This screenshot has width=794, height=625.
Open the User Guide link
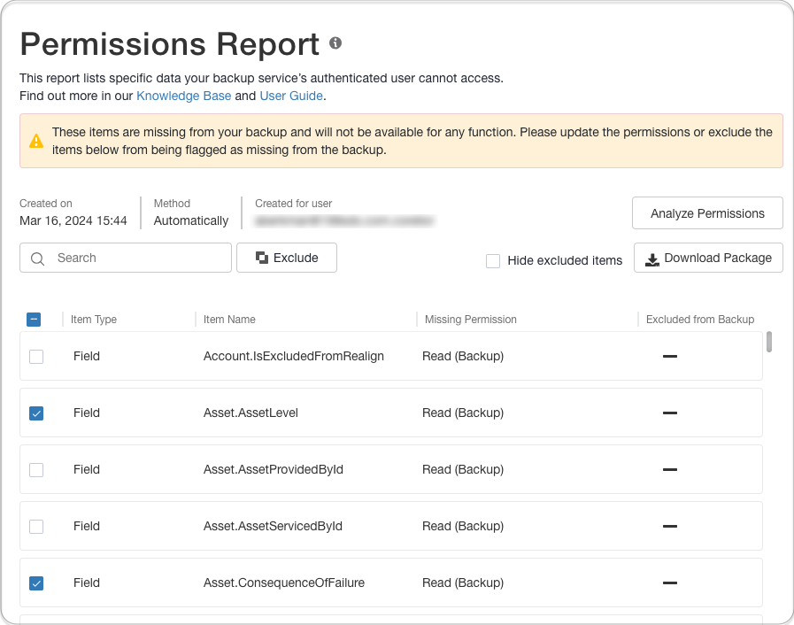tap(291, 96)
